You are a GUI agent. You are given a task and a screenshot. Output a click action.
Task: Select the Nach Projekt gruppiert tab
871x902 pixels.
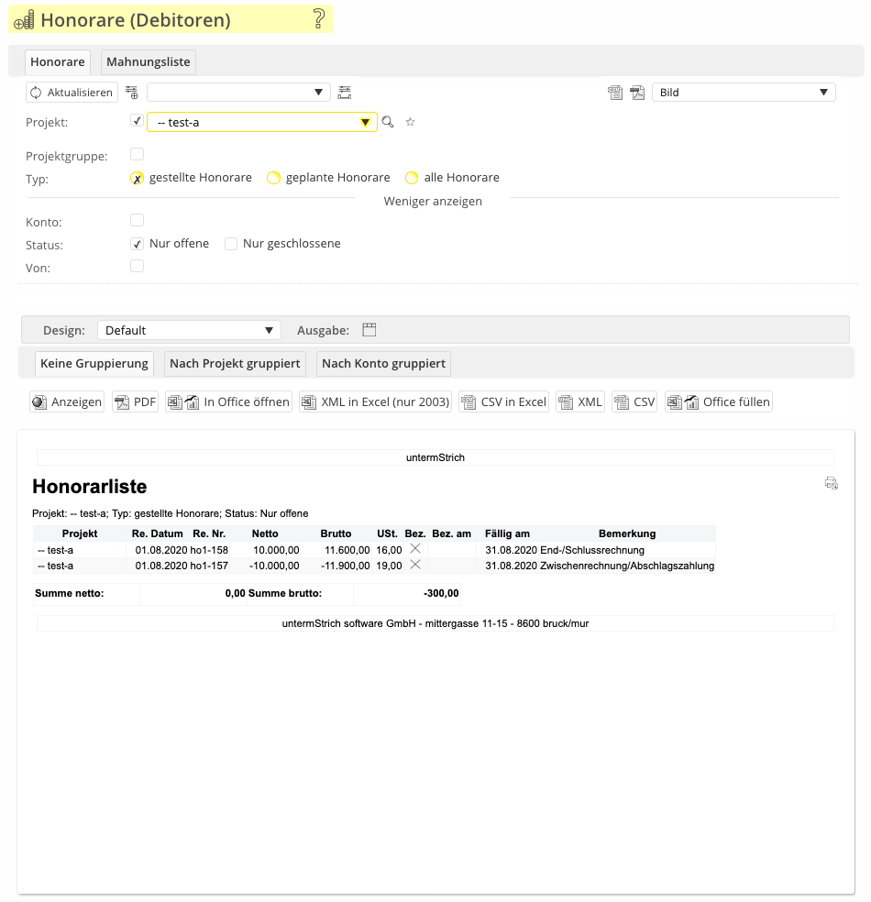[235, 364]
